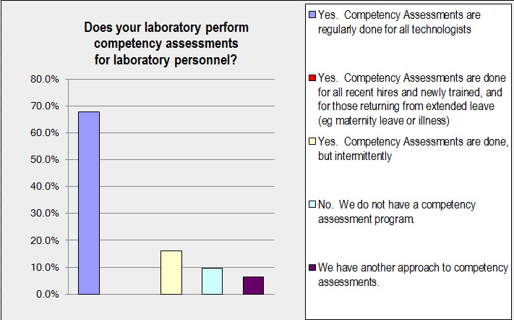
Task: Select the tall blue bar near 68%
Action: click(89, 203)
